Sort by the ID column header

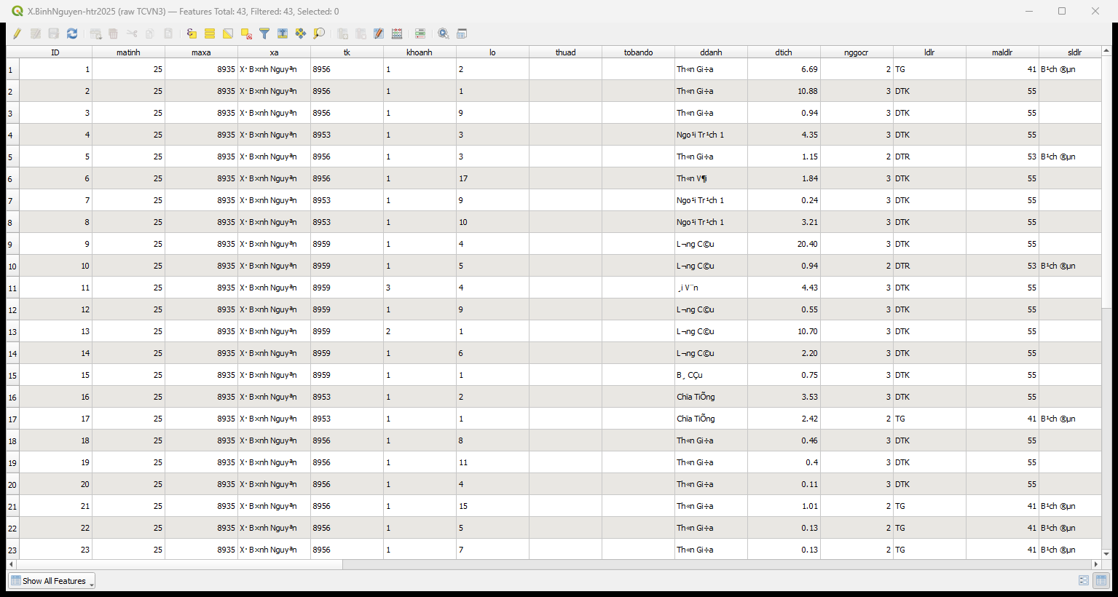coord(55,52)
